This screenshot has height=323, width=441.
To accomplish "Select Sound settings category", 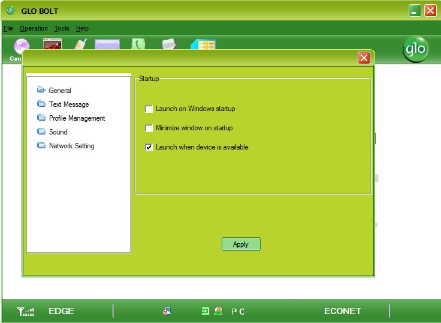I will 58,132.
